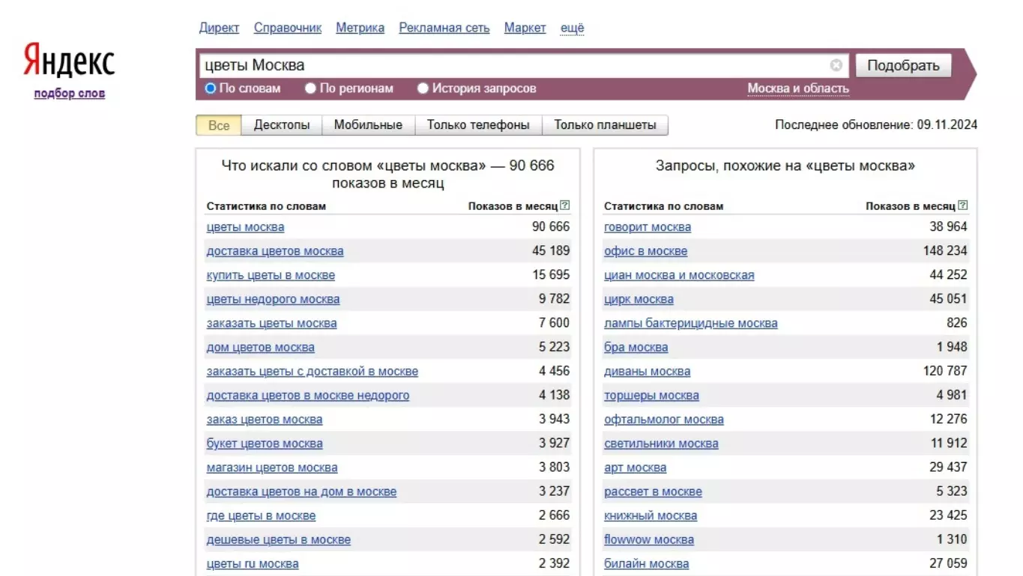Open the «заказать цветы москва» link
The height and width of the screenshot is (576, 1023).
tap(271, 323)
